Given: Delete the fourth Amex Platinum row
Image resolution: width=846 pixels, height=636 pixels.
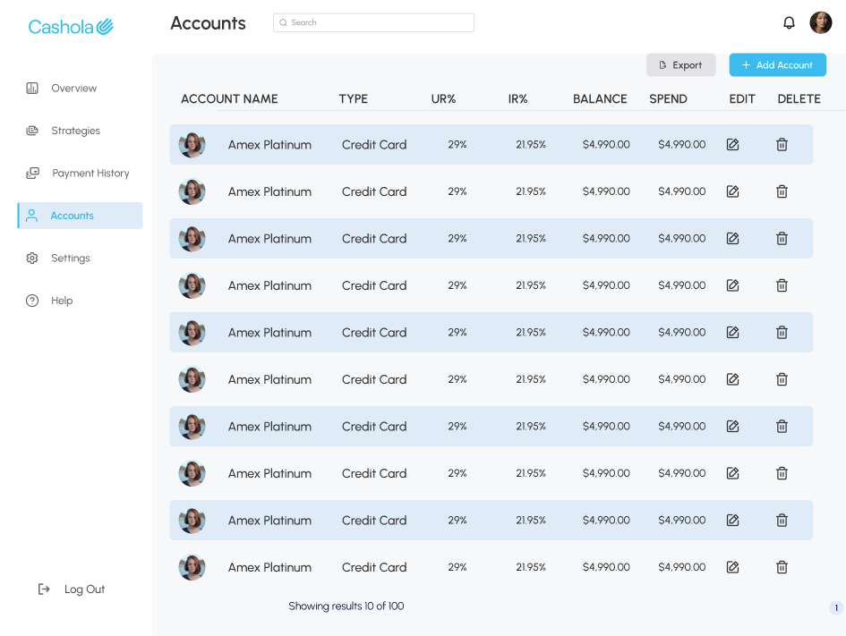Looking at the screenshot, I should click(782, 285).
